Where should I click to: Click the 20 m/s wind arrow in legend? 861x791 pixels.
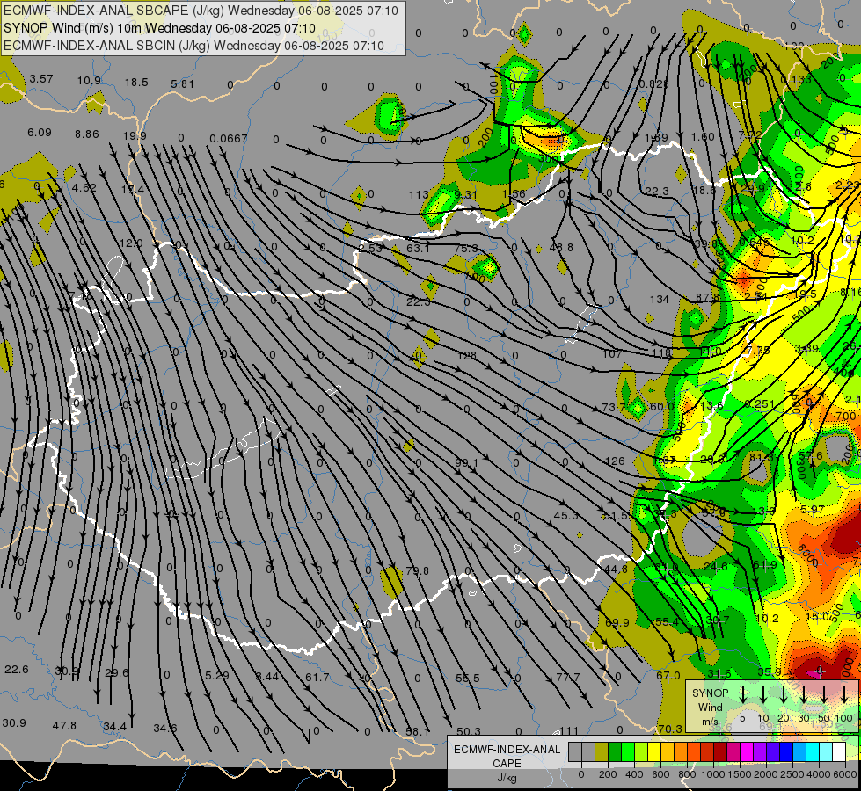click(784, 695)
